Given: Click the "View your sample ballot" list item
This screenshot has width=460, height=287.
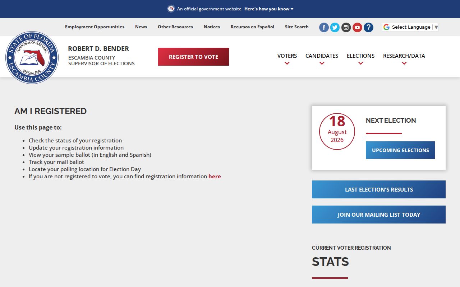Looking at the screenshot, I should [x=90, y=155].
